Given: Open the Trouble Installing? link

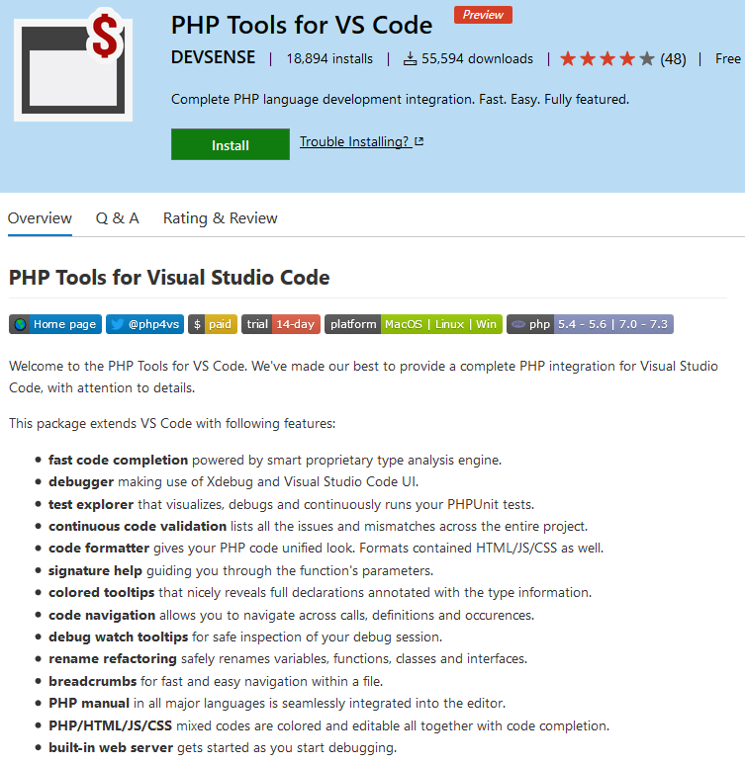Looking at the screenshot, I should pos(361,141).
